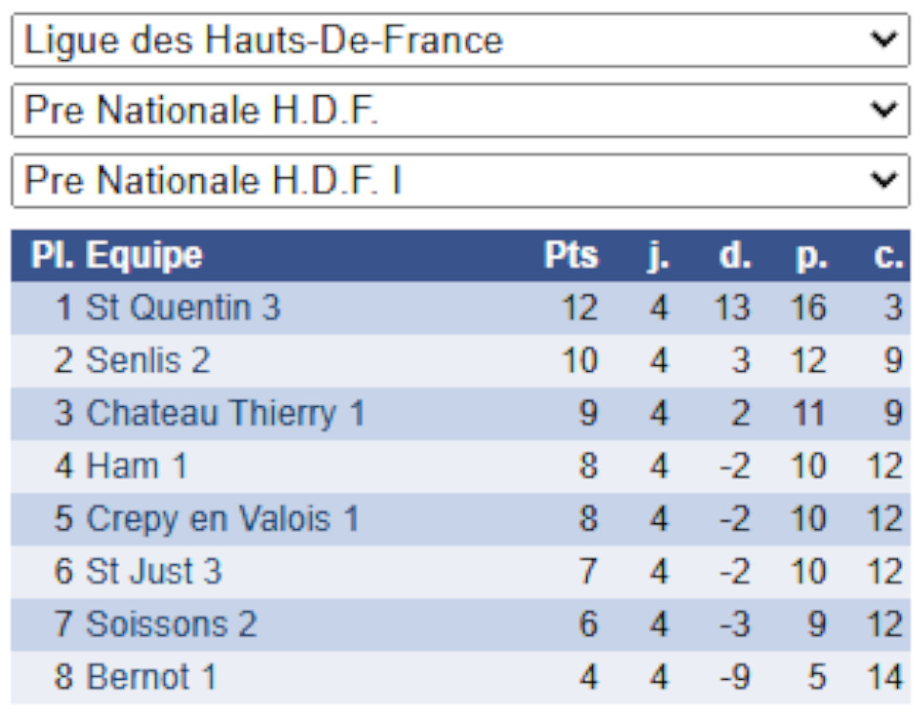The height and width of the screenshot is (715, 921).
Task: Open the Crepy en Valois 1 team
Action: coord(223,519)
